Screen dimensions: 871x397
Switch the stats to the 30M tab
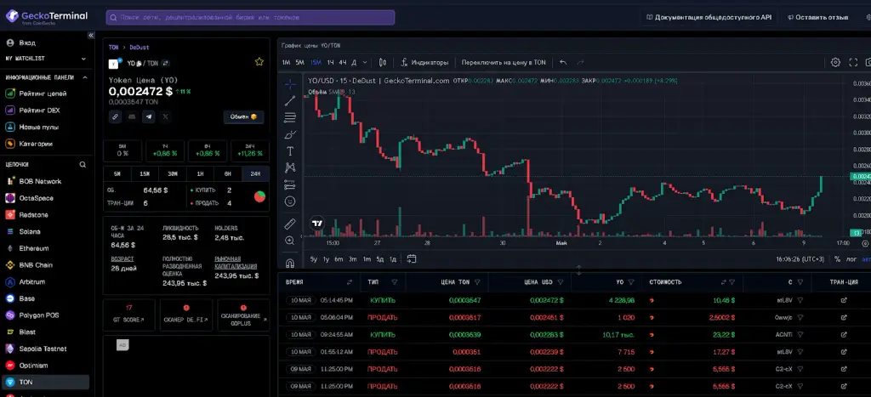click(173, 173)
